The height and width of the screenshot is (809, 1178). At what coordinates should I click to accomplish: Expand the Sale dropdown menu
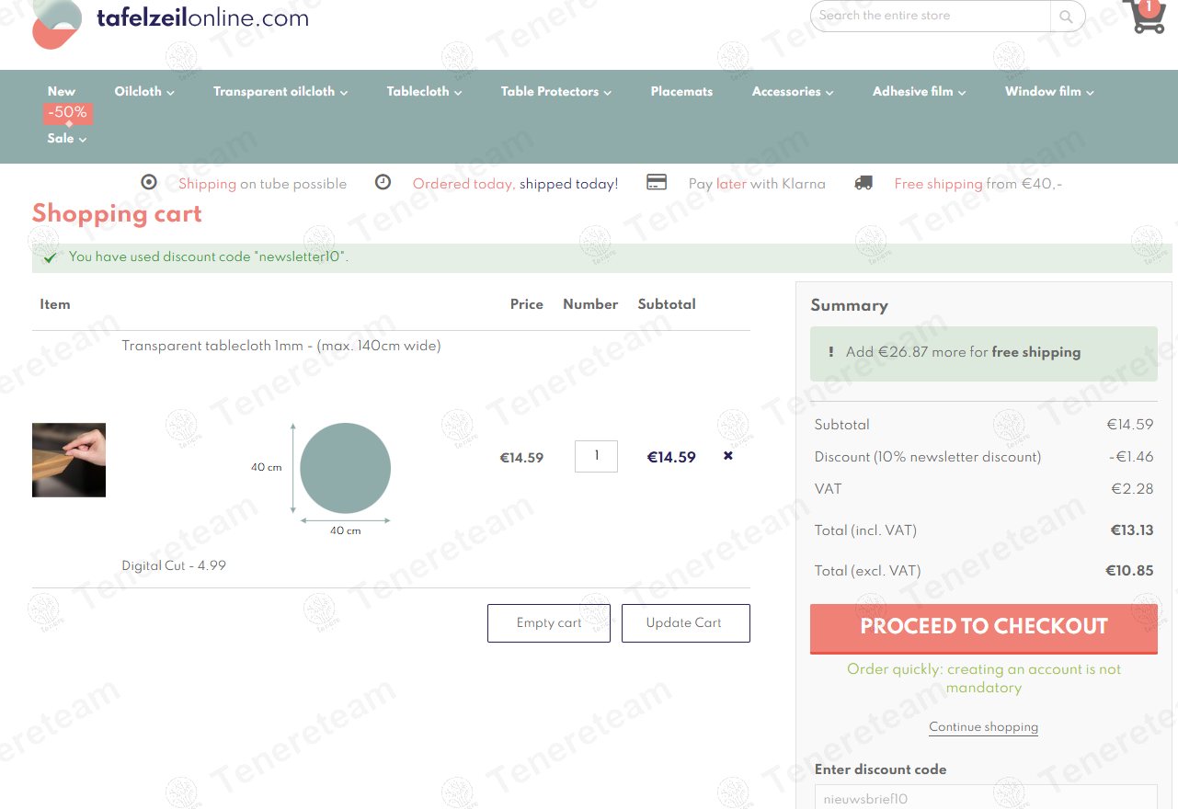pos(67,138)
